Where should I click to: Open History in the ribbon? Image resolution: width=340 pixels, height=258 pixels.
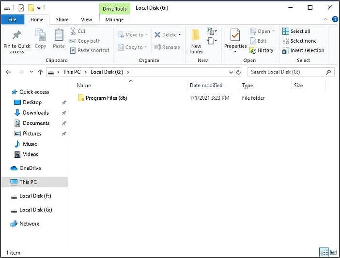click(262, 50)
